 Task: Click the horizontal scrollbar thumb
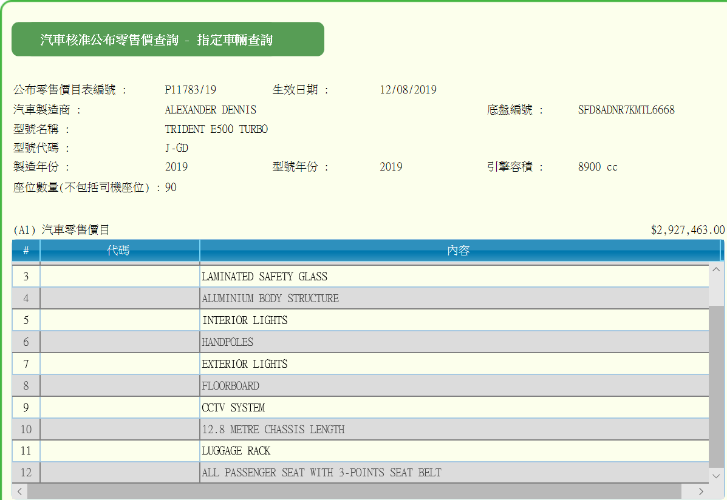pyautogui.click(x=354, y=491)
